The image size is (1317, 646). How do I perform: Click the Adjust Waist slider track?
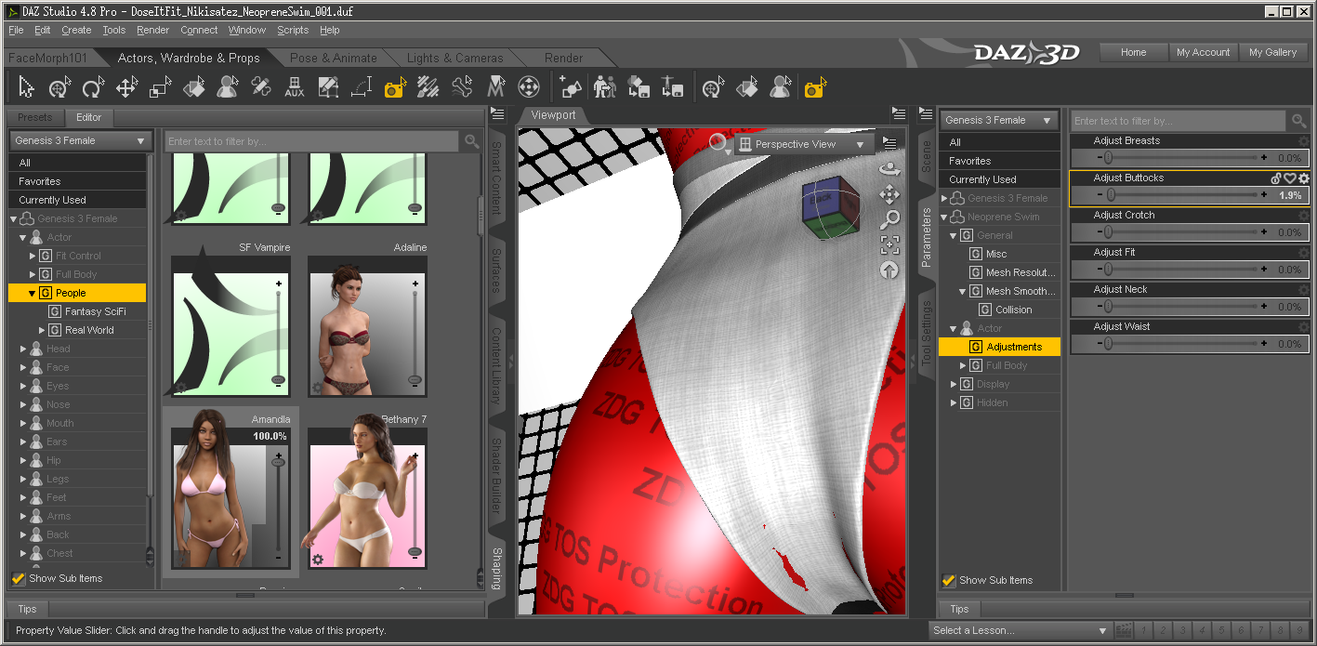click(x=1180, y=344)
